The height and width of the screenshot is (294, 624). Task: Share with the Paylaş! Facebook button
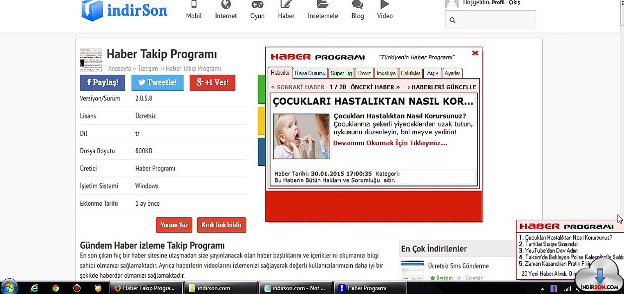pyautogui.click(x=103, y=82)
